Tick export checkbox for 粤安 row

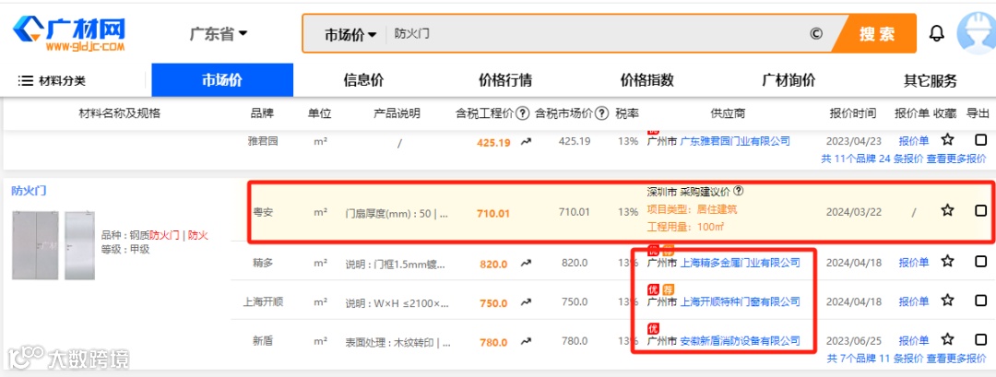pos(980,211)
